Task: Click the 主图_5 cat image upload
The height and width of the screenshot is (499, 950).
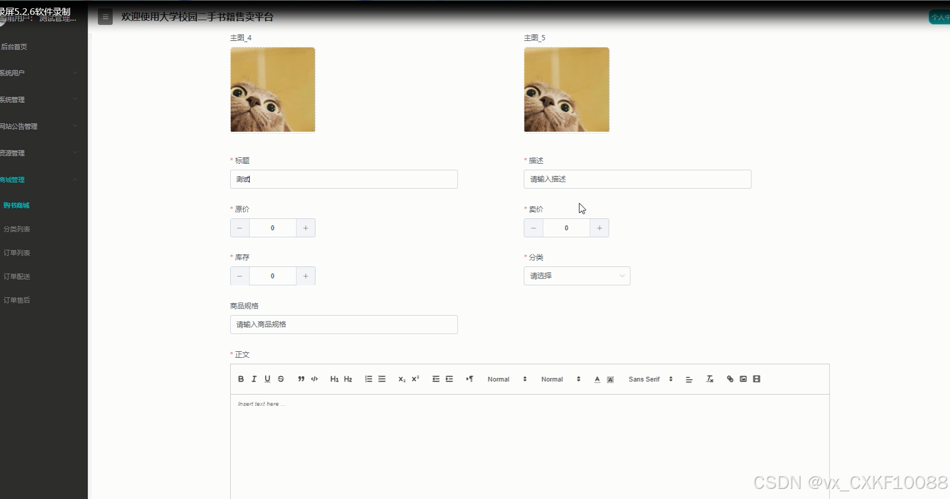Action: (x=566, y=90)
